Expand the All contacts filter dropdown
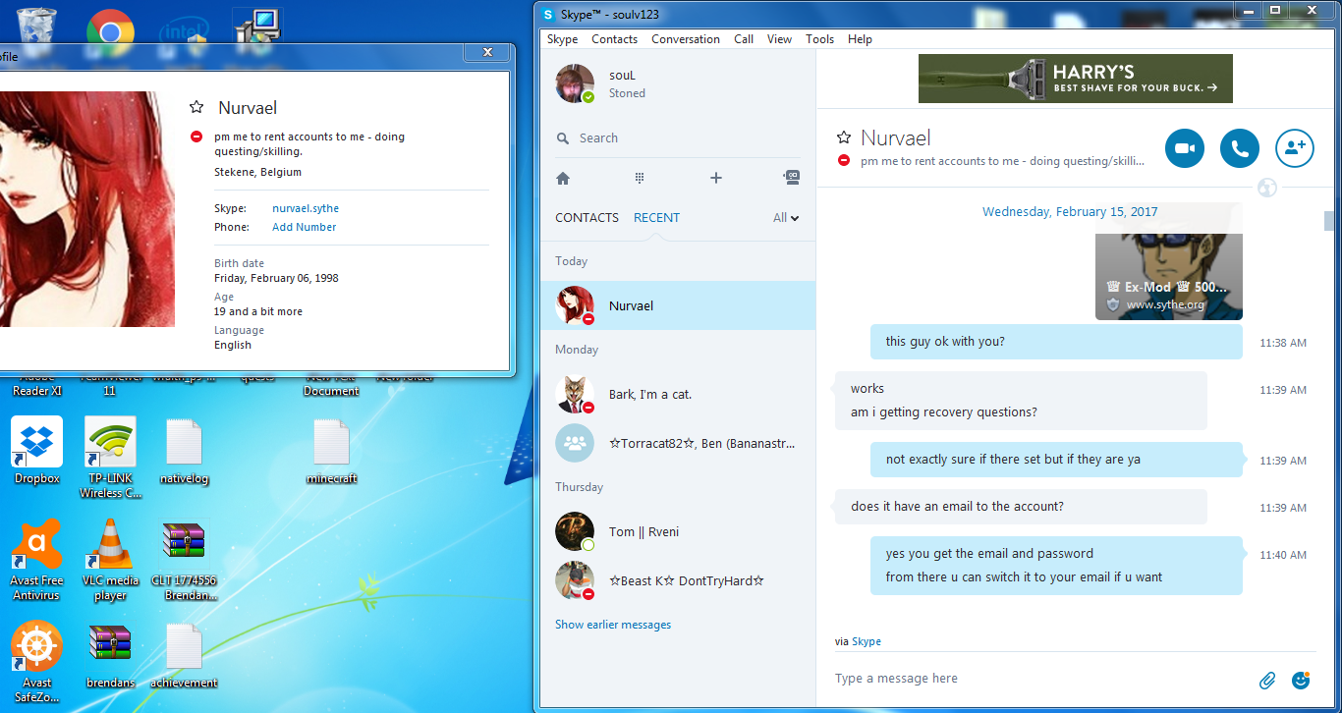The height and width of the screenshot is (713, 1342). tap(786, 218)
